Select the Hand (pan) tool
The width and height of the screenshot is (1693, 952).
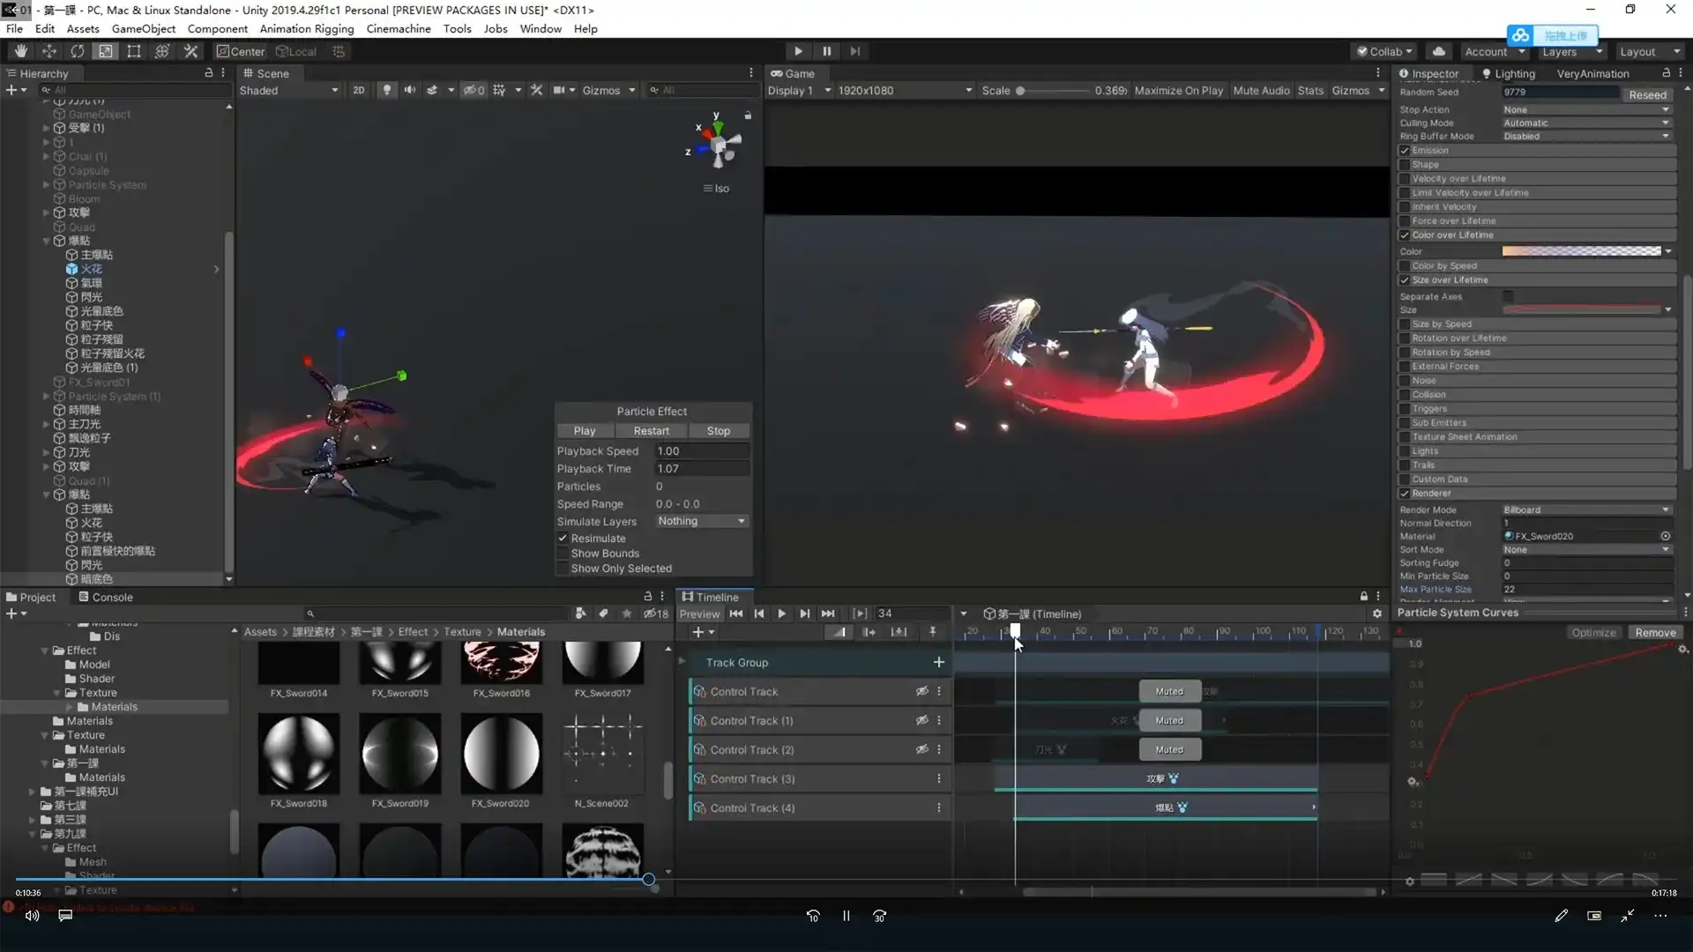19,51
